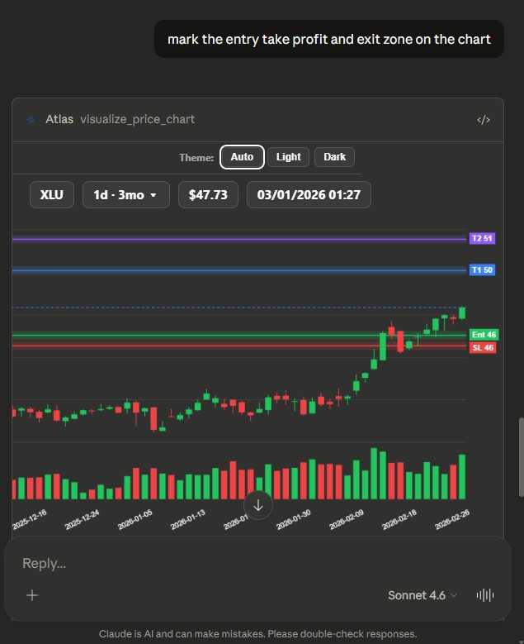The height and width of the screenshot is (644, 524).
Task: Click the $47.73 price button
Action: [208, 195]
